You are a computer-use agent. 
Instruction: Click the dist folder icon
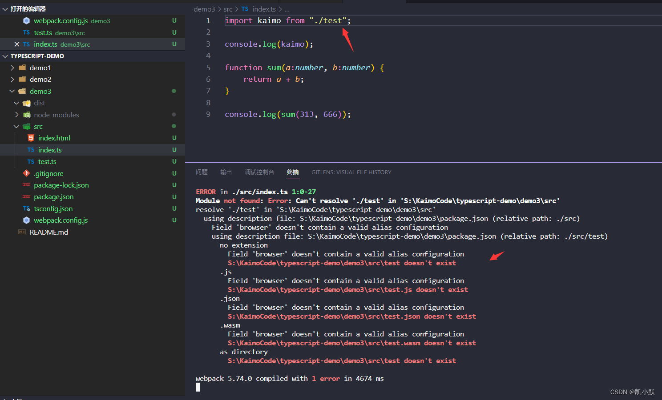[x=27, y=103]
